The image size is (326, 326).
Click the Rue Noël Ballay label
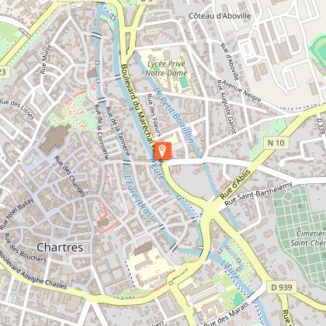coord(17,214)
